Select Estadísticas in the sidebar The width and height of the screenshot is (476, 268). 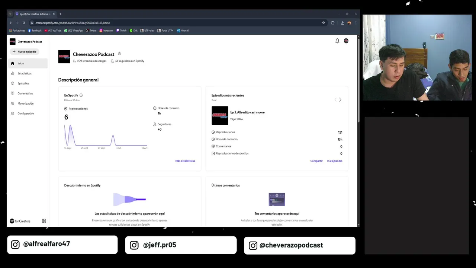point(28,73)
